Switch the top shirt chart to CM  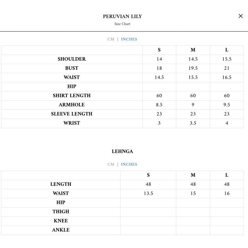111,39
